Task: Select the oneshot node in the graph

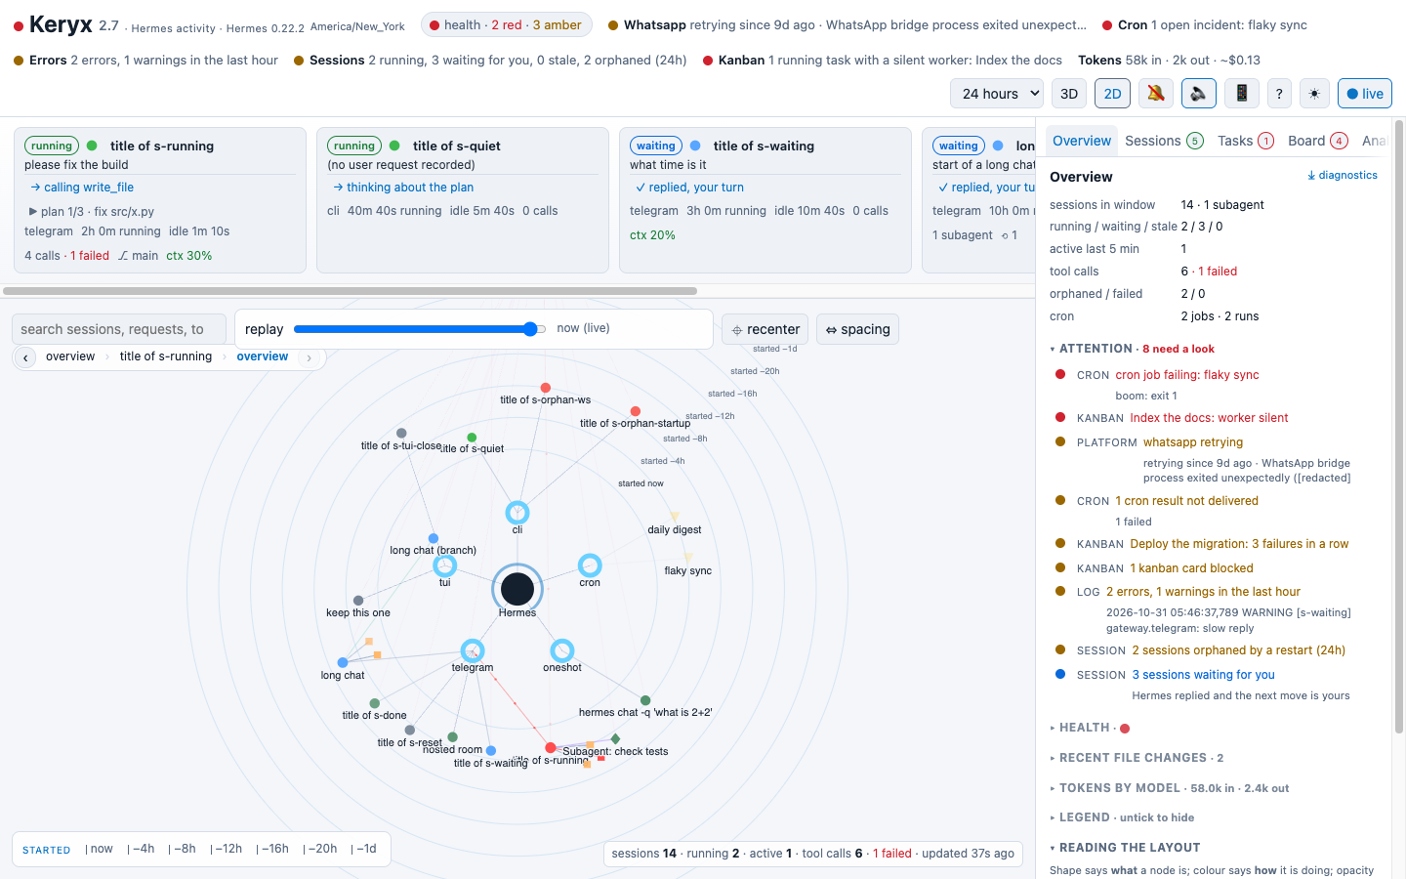Action: [562, 650]
